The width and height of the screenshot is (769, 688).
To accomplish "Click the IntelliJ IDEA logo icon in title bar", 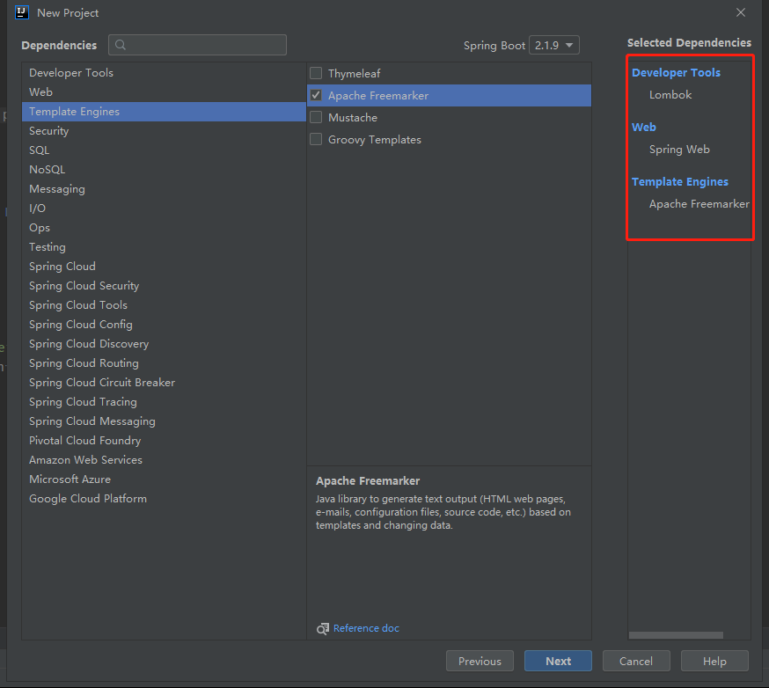I will click(22, 12).
